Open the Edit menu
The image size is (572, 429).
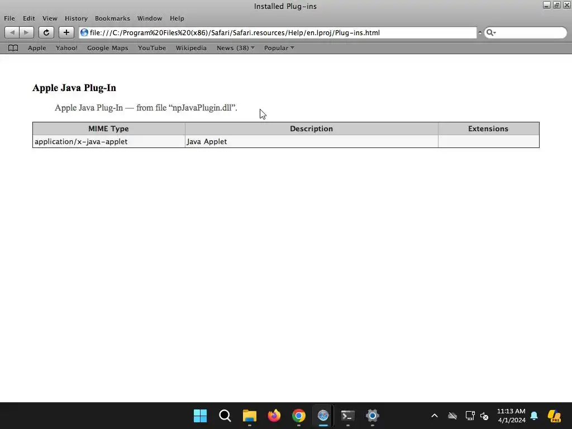29,18
